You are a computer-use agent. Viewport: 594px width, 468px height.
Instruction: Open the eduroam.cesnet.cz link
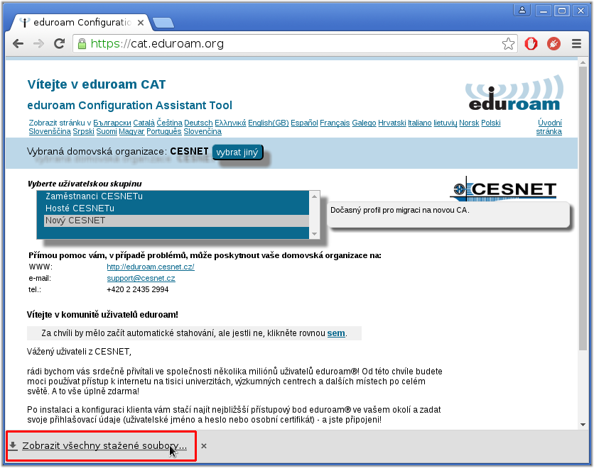(x=151, y=267)
